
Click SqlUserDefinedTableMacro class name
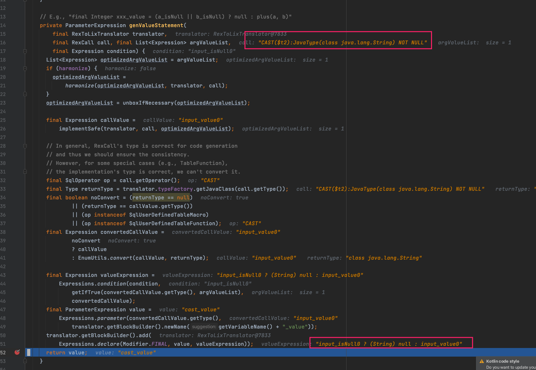coord(167,215)
